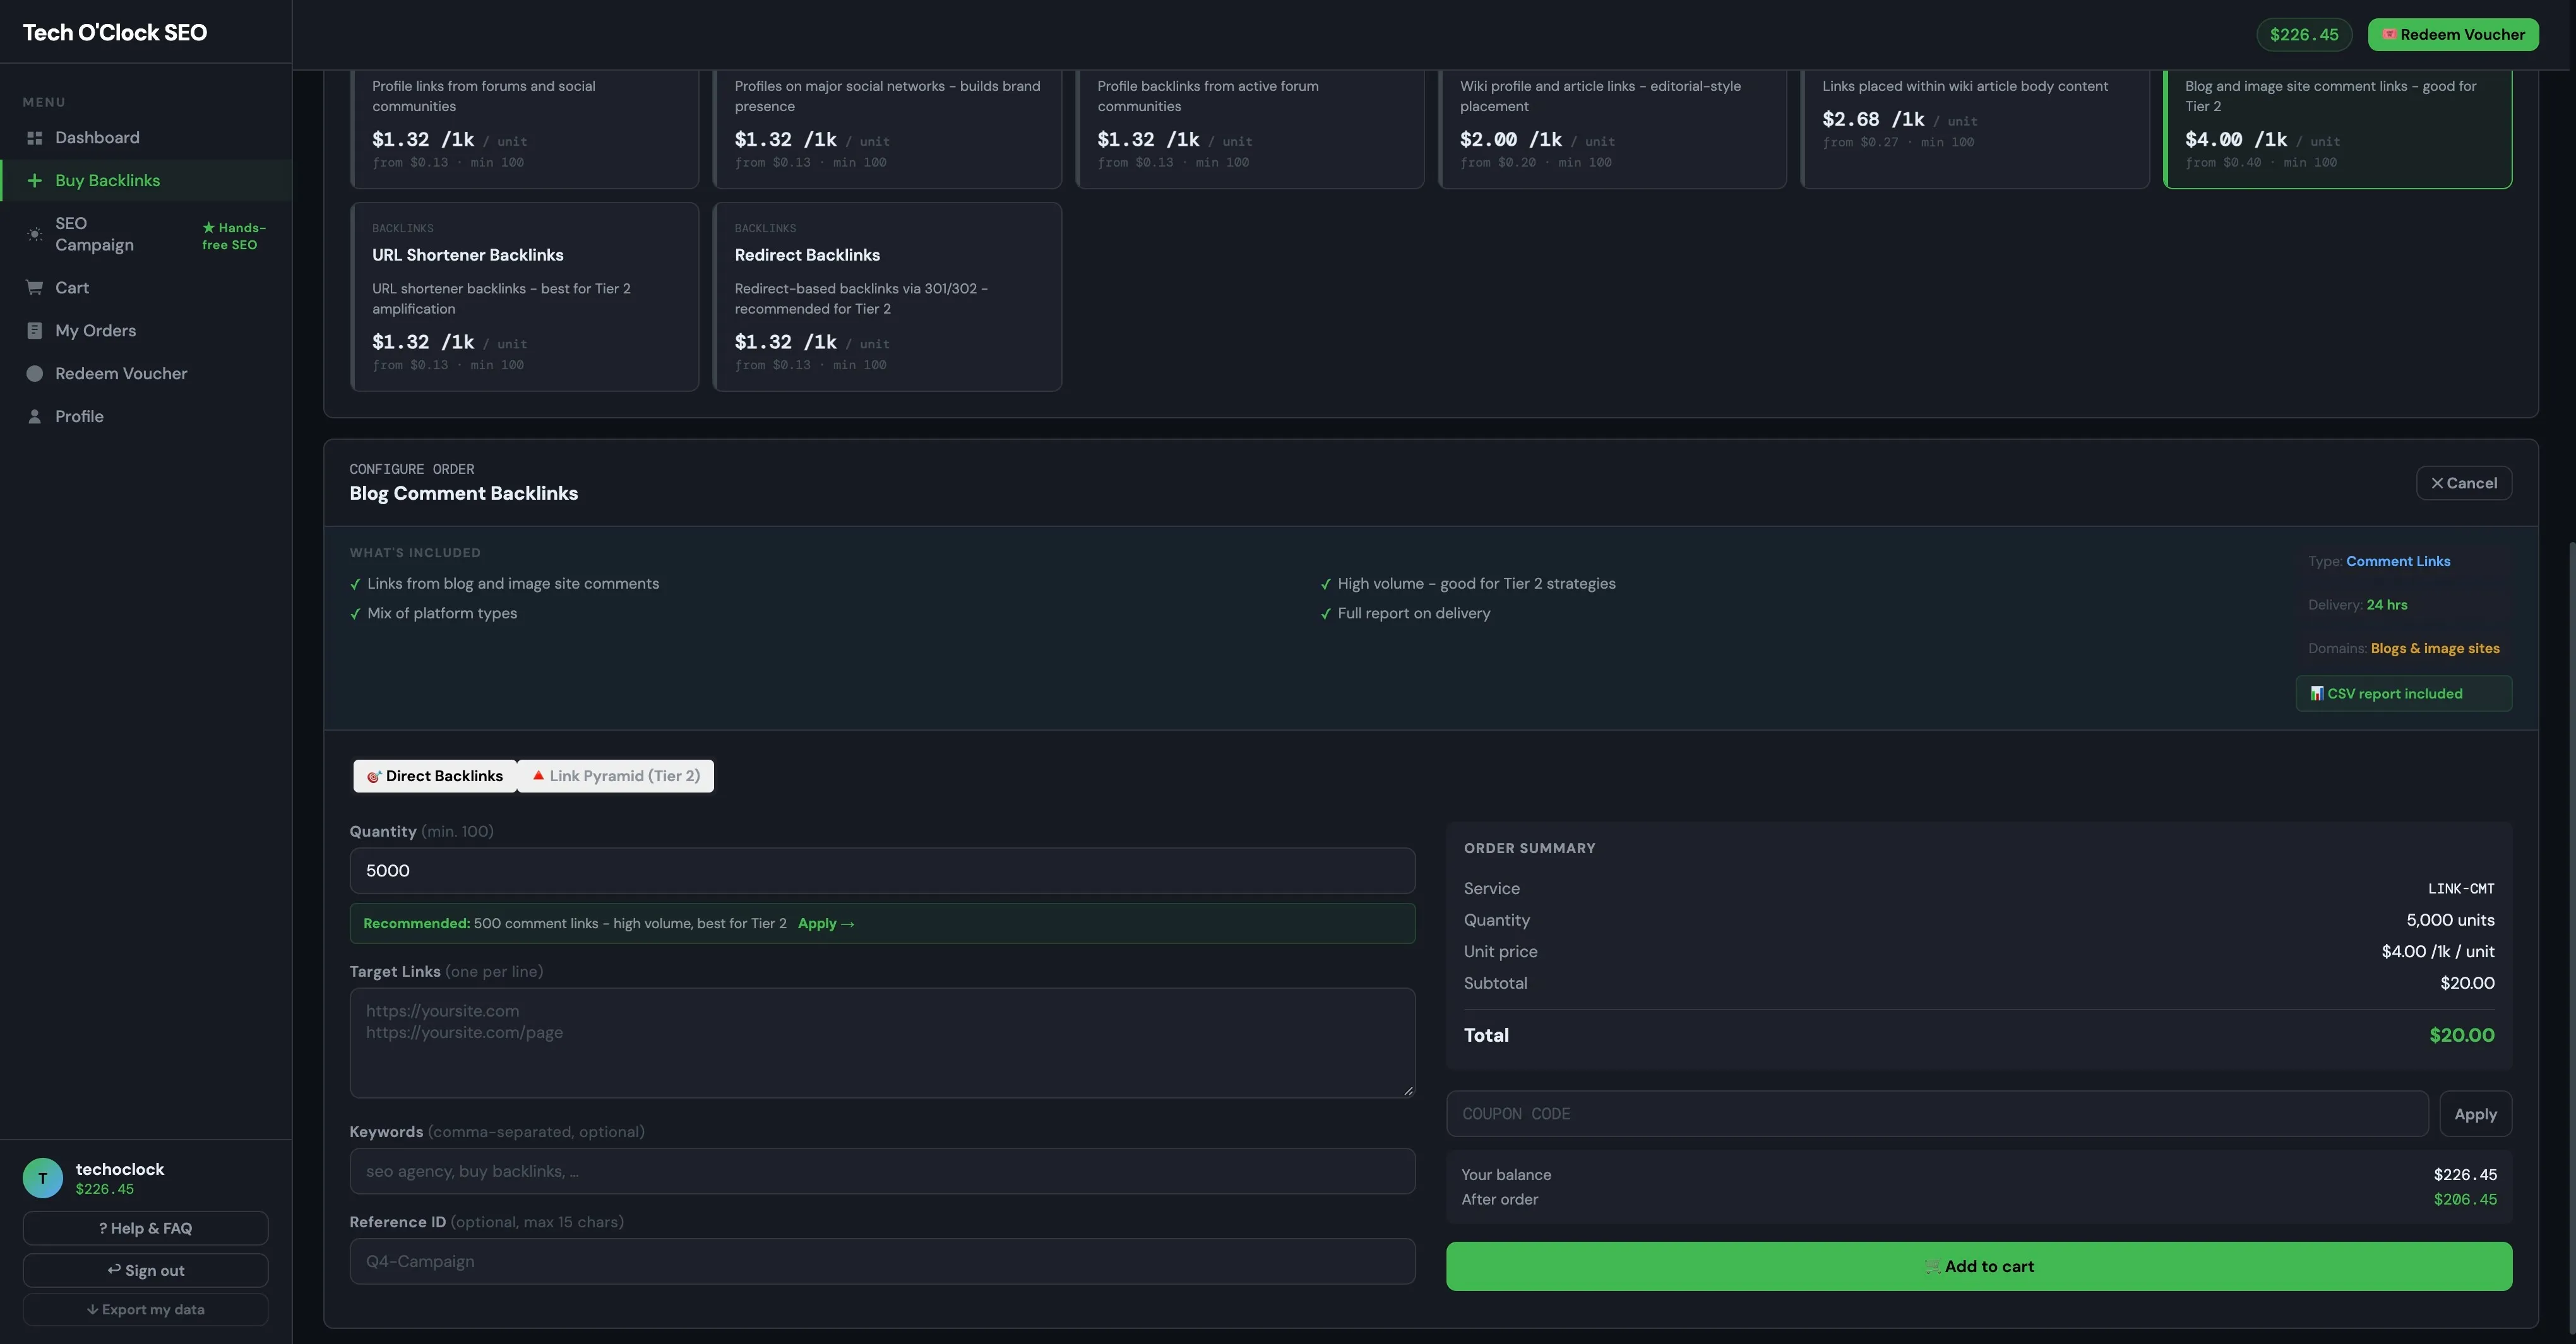Select the URL Shortener Backlinks card
The width and height of the screenshot is (2576, 1344).
[x=525, y=297]
